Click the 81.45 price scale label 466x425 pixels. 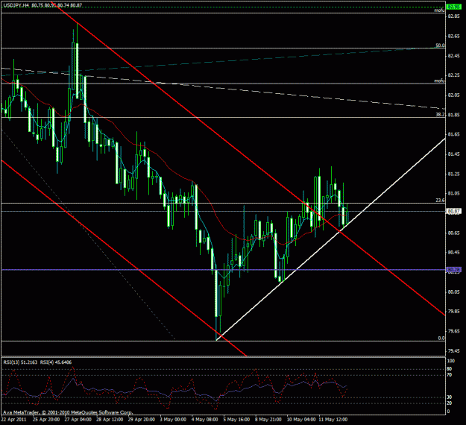[453, 154]
